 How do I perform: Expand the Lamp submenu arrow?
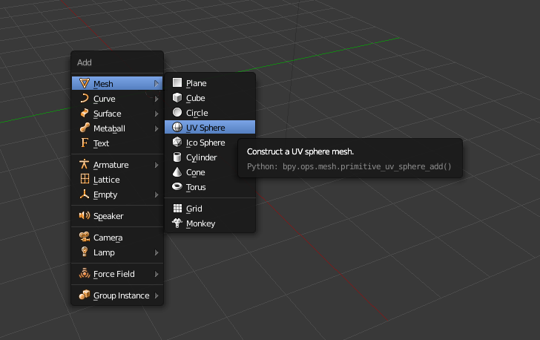click(x=157, y=252)
